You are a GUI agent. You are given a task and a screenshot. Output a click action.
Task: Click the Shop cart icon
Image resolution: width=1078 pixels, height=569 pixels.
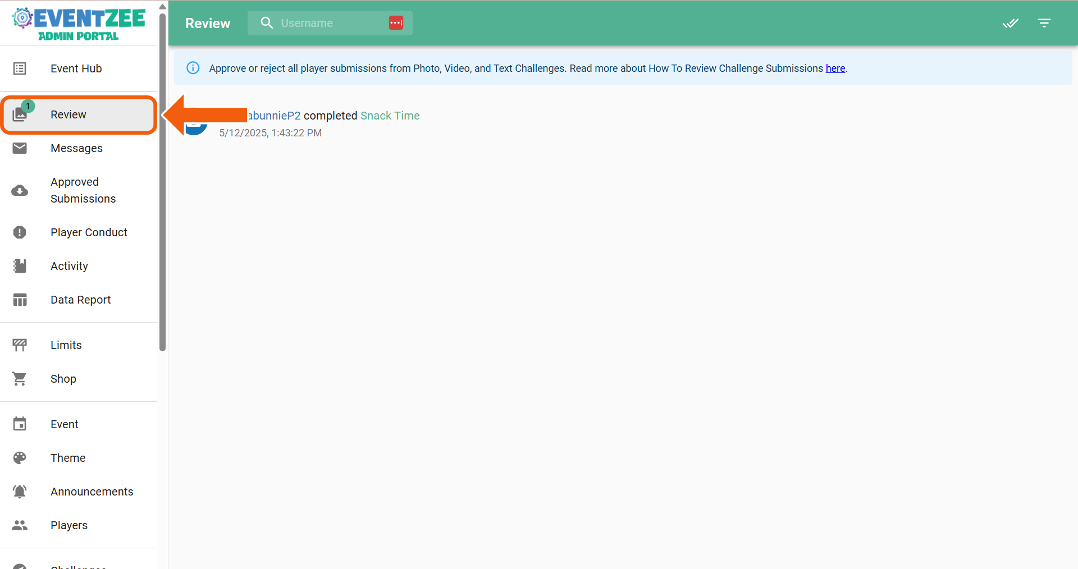pos(20,379)
